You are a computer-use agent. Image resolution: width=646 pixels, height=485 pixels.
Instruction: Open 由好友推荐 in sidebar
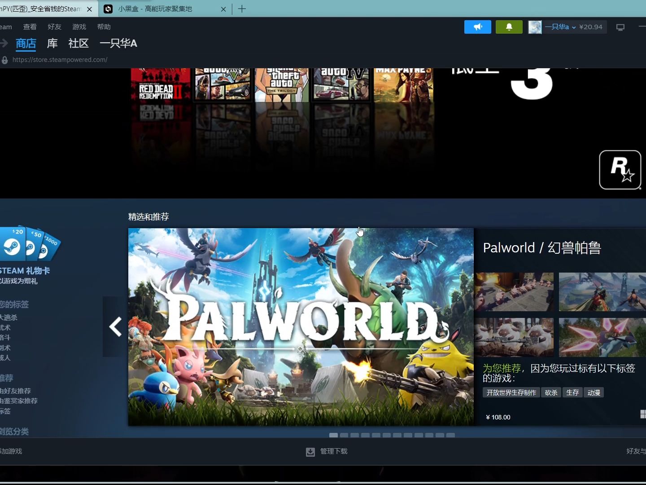tap(15, 391)
